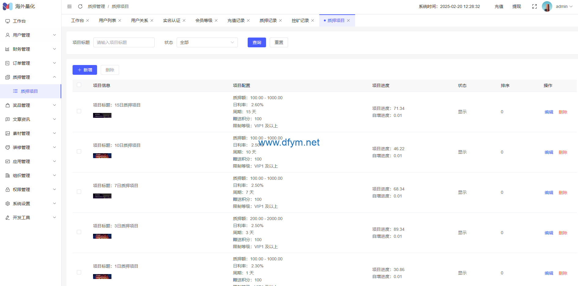Focus the 项目标题 search input field
Screen dimensions: 578x286
tap(124, 42)
